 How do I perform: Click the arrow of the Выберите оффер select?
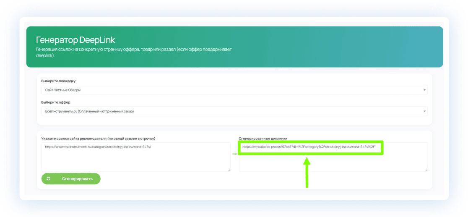pyautogui.click(x=424, y=111)
